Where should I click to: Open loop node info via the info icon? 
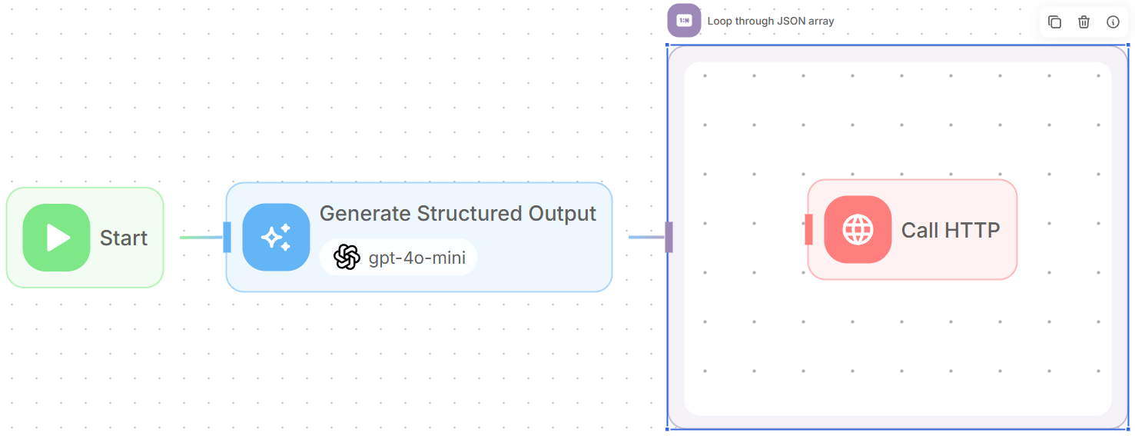point(1113,22)
